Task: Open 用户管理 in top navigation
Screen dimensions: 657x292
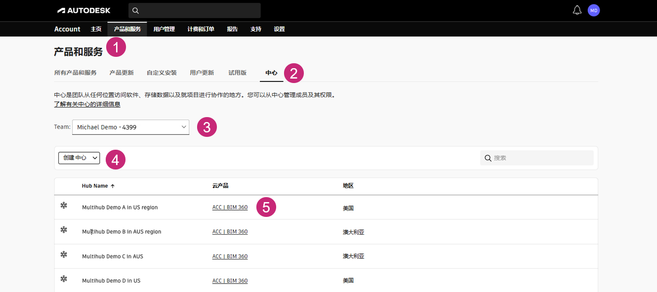Action: pyautogui.click(x=164, y=29)
